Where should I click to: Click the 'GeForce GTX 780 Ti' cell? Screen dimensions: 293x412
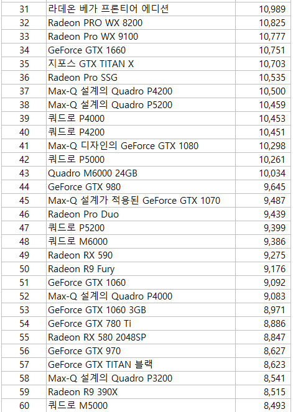click(141, 324)
